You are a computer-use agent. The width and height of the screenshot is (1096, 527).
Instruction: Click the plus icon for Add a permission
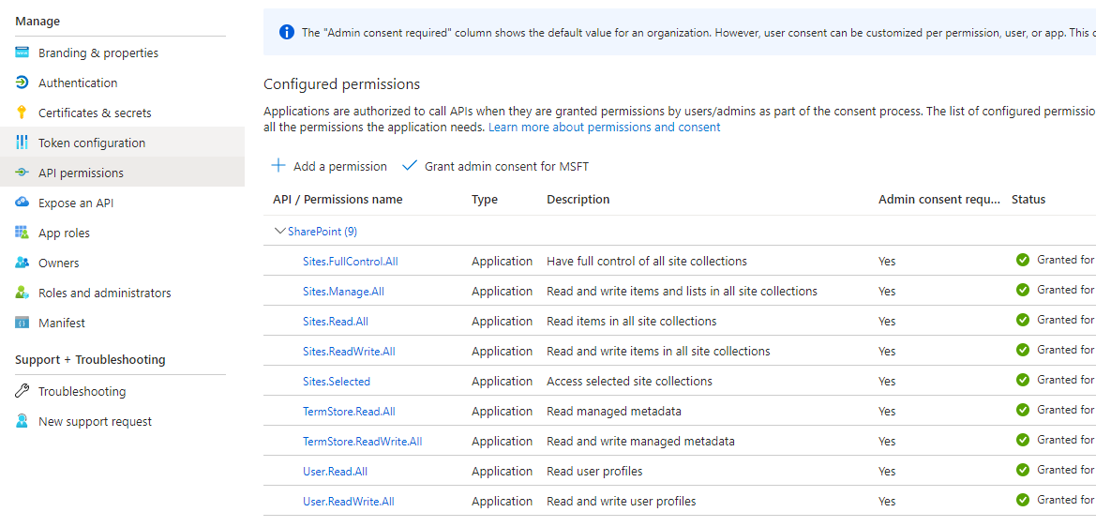(x=278, y=166)
